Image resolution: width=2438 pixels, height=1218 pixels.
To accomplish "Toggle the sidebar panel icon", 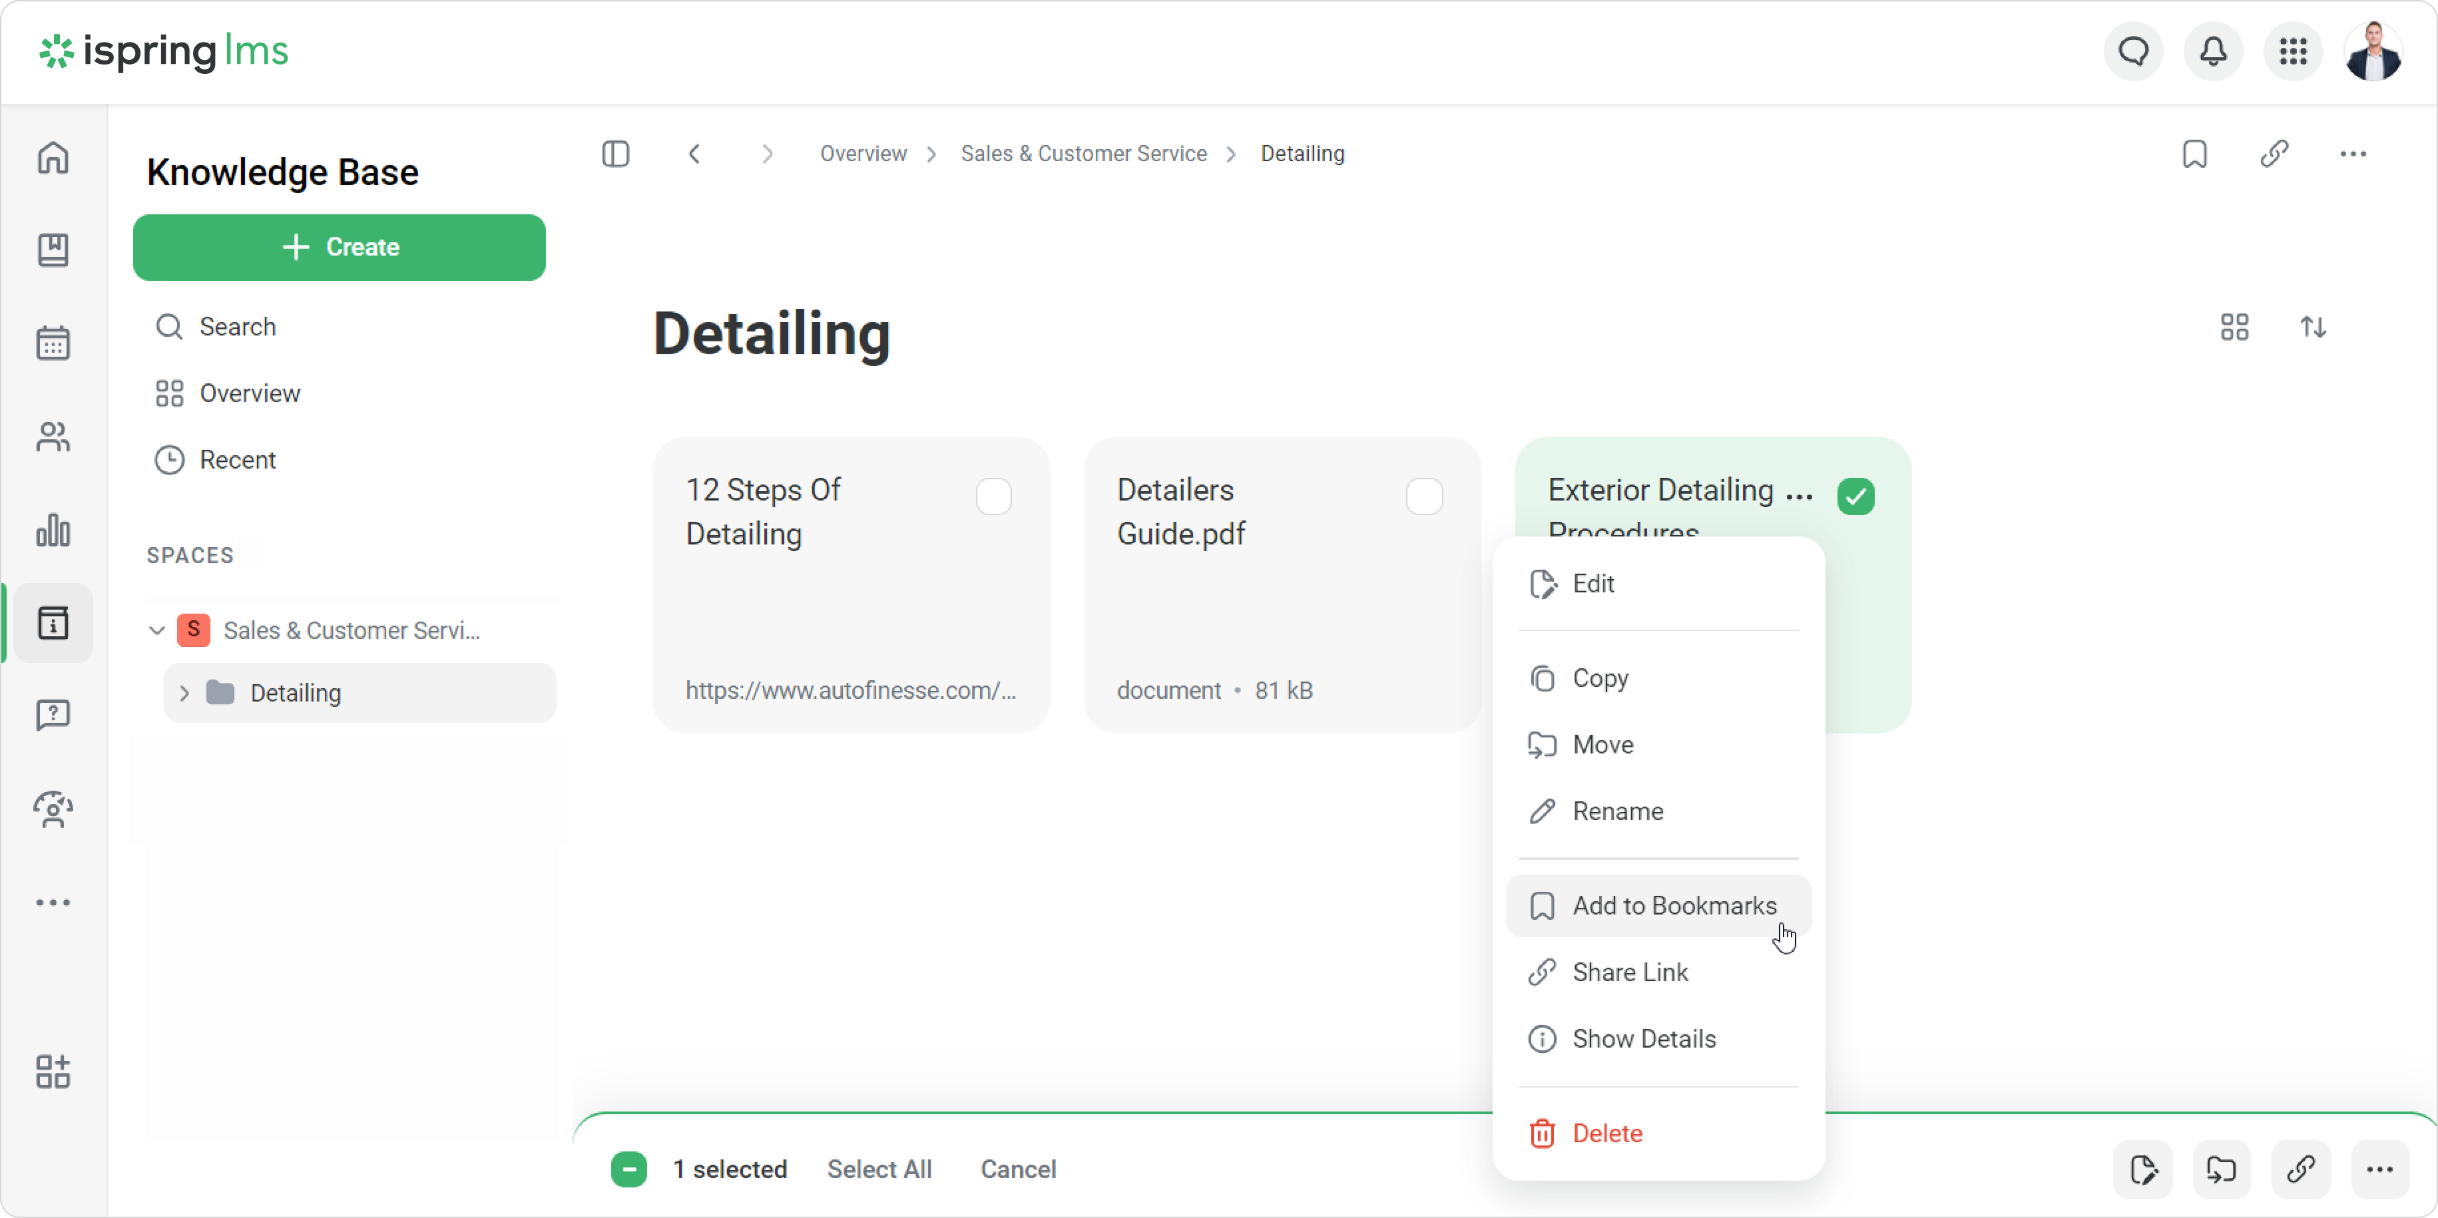I will (615, 153).
